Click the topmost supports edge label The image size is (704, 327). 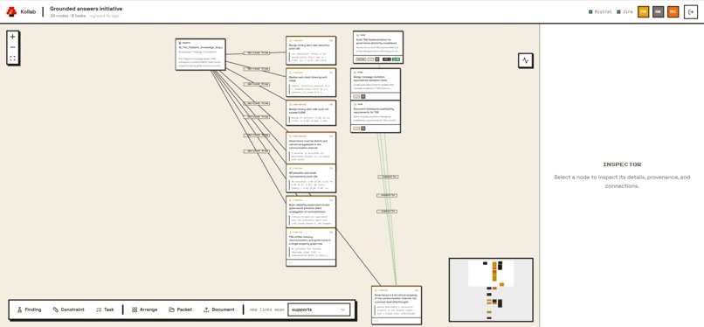[388, 177]
